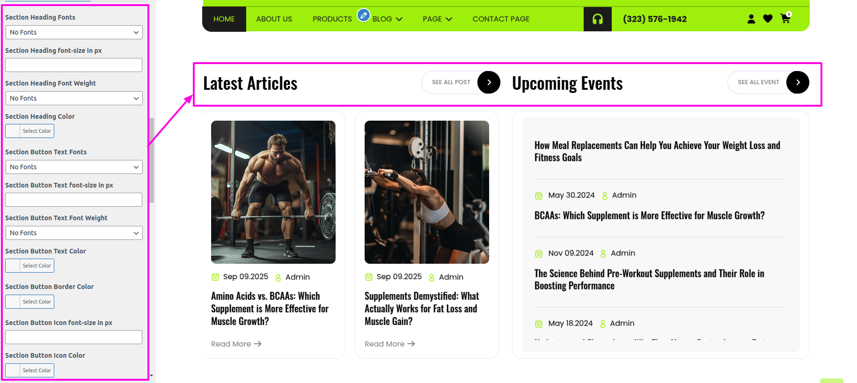Open the shopping cart icon
857x383 pixels.
[x=785, y=18]
